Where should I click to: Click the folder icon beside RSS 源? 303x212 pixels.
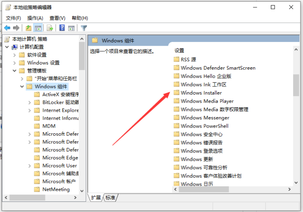(176, 59)
